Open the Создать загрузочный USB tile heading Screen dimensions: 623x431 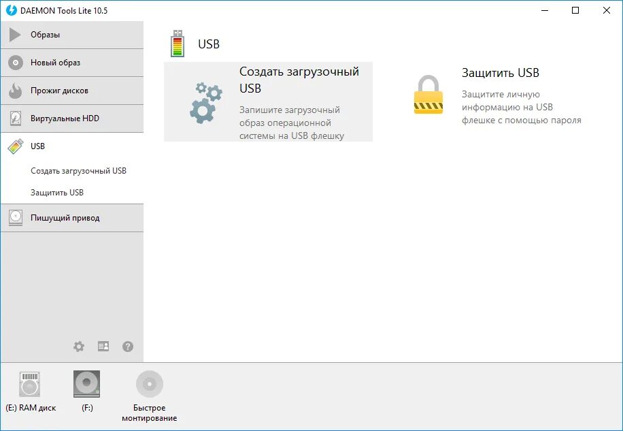click(x=299, y=80)
